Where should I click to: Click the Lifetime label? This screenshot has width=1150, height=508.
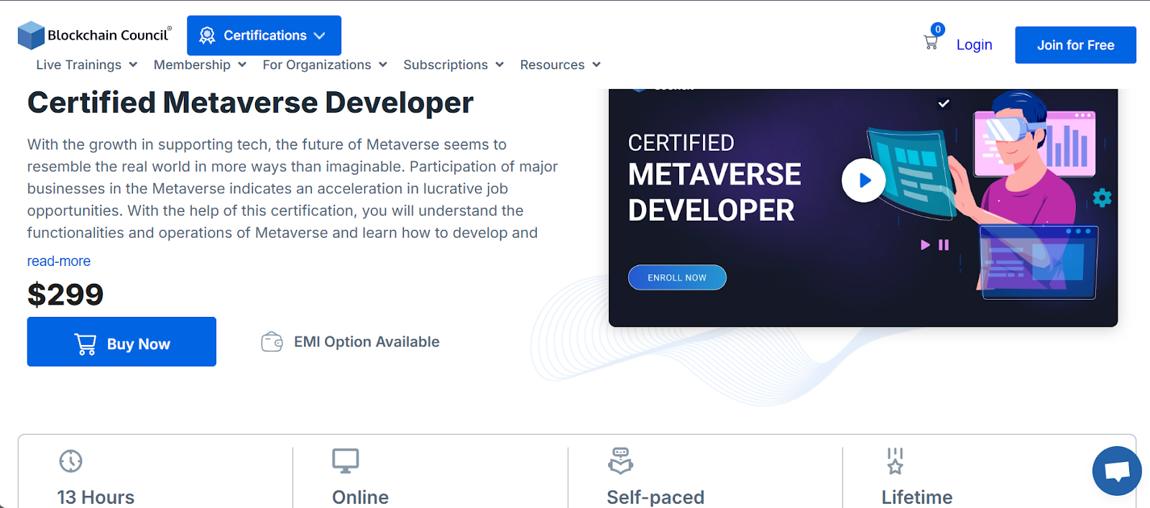pos(917,497)
